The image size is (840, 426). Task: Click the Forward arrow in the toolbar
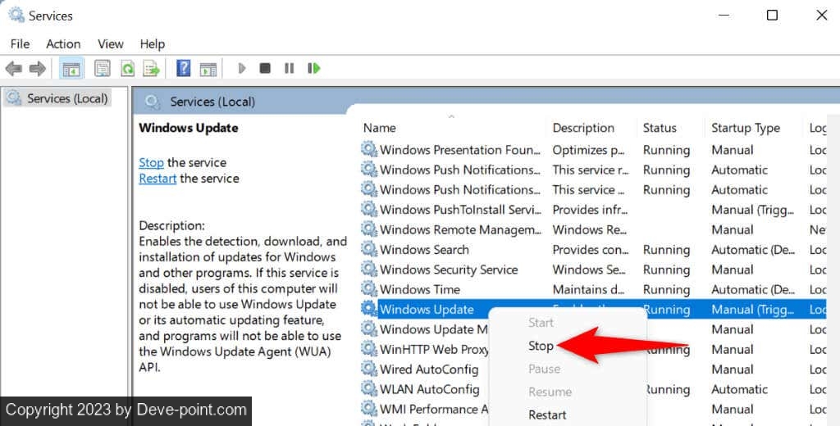37,68
